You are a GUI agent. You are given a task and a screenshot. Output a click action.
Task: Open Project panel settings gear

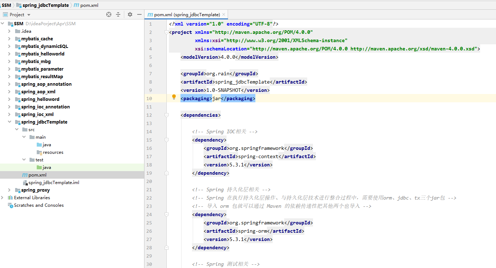tap(130, 14)
